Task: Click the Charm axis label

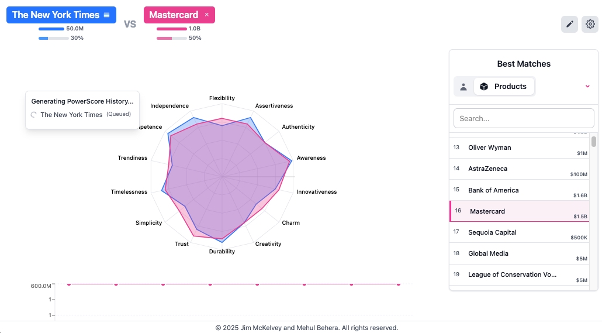Action: [291, 223]
